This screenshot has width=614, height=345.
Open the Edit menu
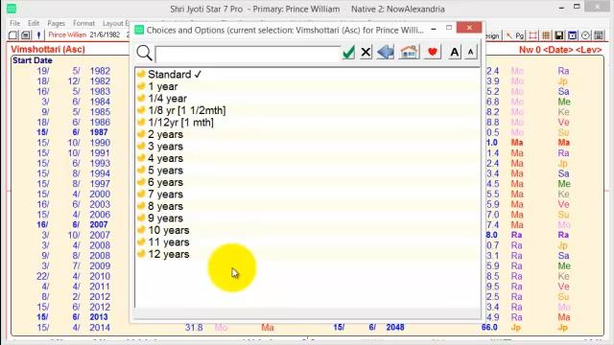pos(34,23)
